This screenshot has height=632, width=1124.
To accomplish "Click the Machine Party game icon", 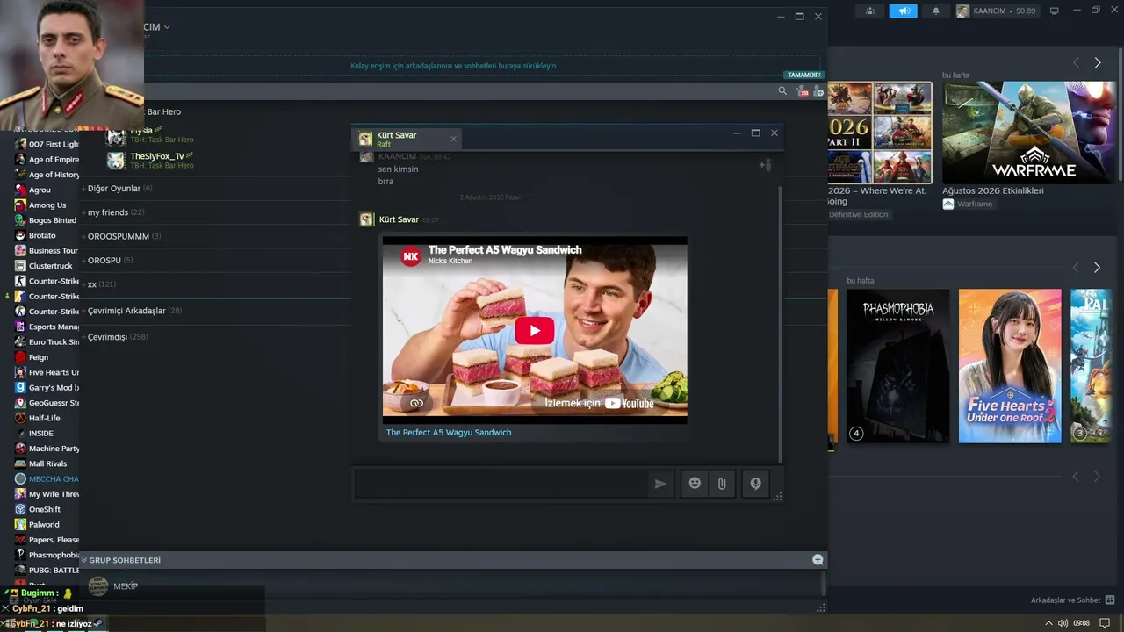I will pos(20,449).
